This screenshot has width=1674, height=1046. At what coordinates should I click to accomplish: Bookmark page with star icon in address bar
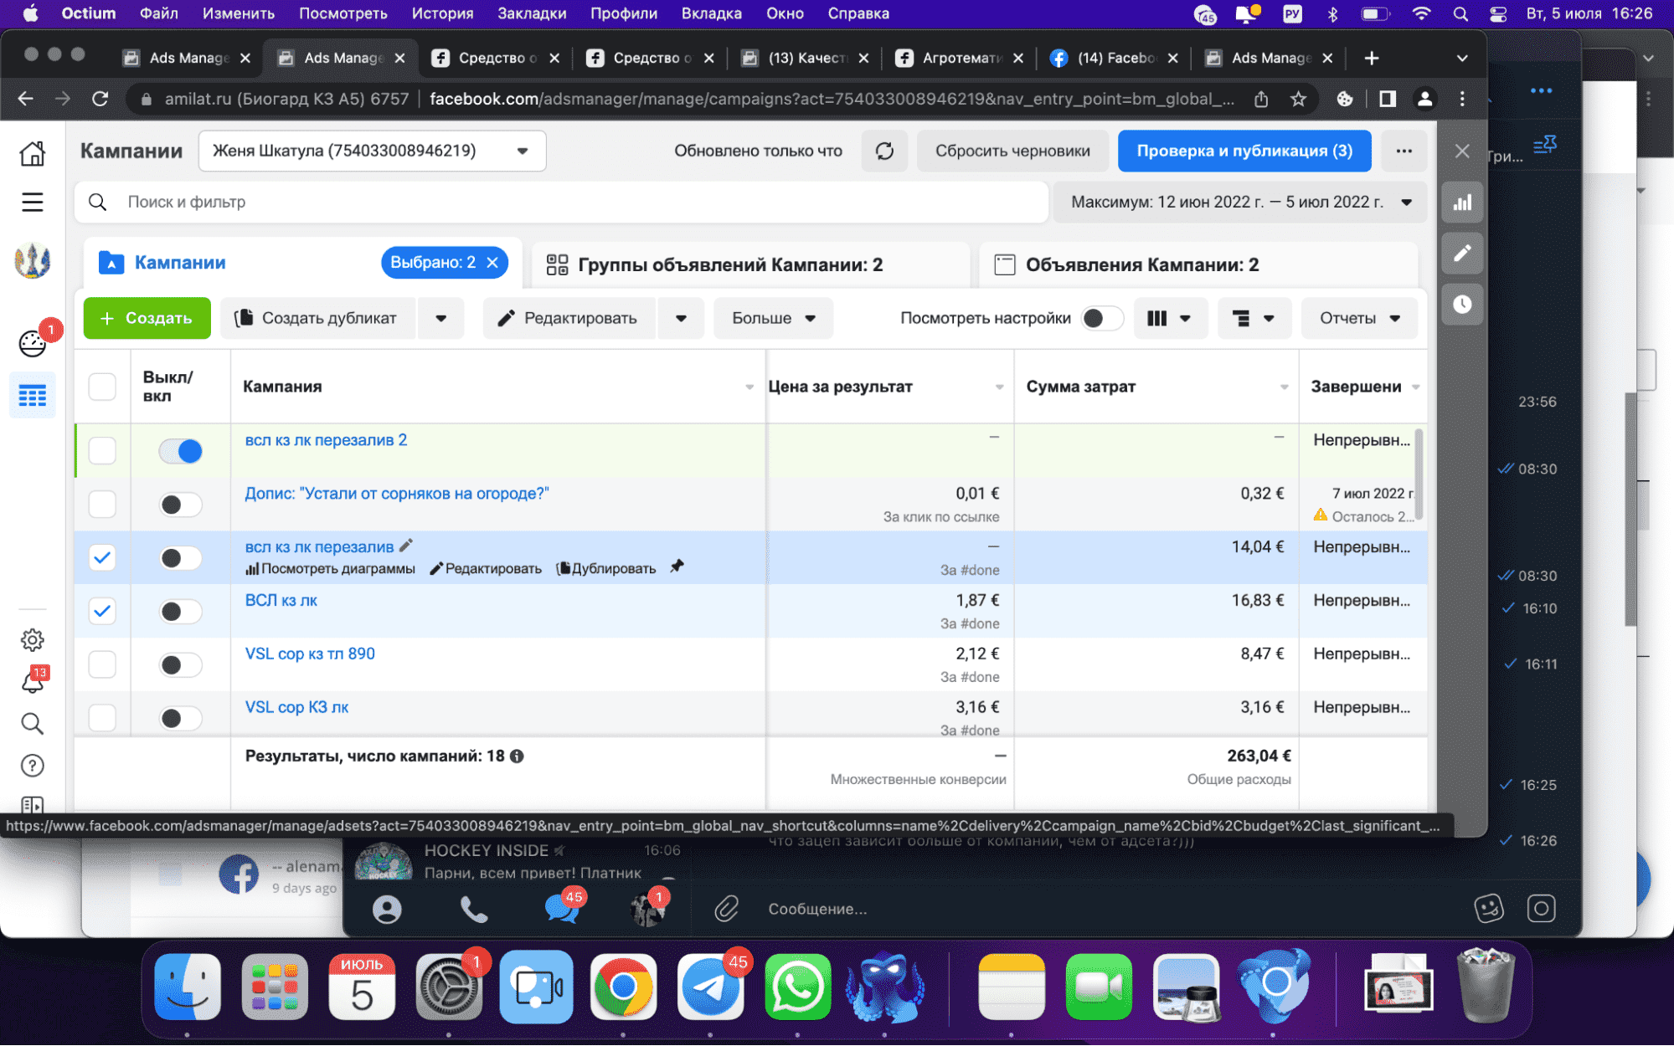[x=1298, y=99]
